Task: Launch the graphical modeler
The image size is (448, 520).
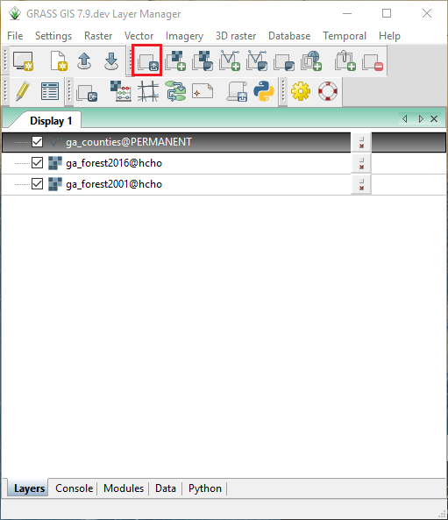Action: coord(175,91)
